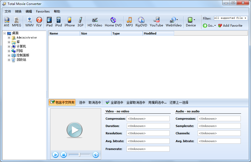Click 用掩码选中... select by mask

(x=157, y=102)
